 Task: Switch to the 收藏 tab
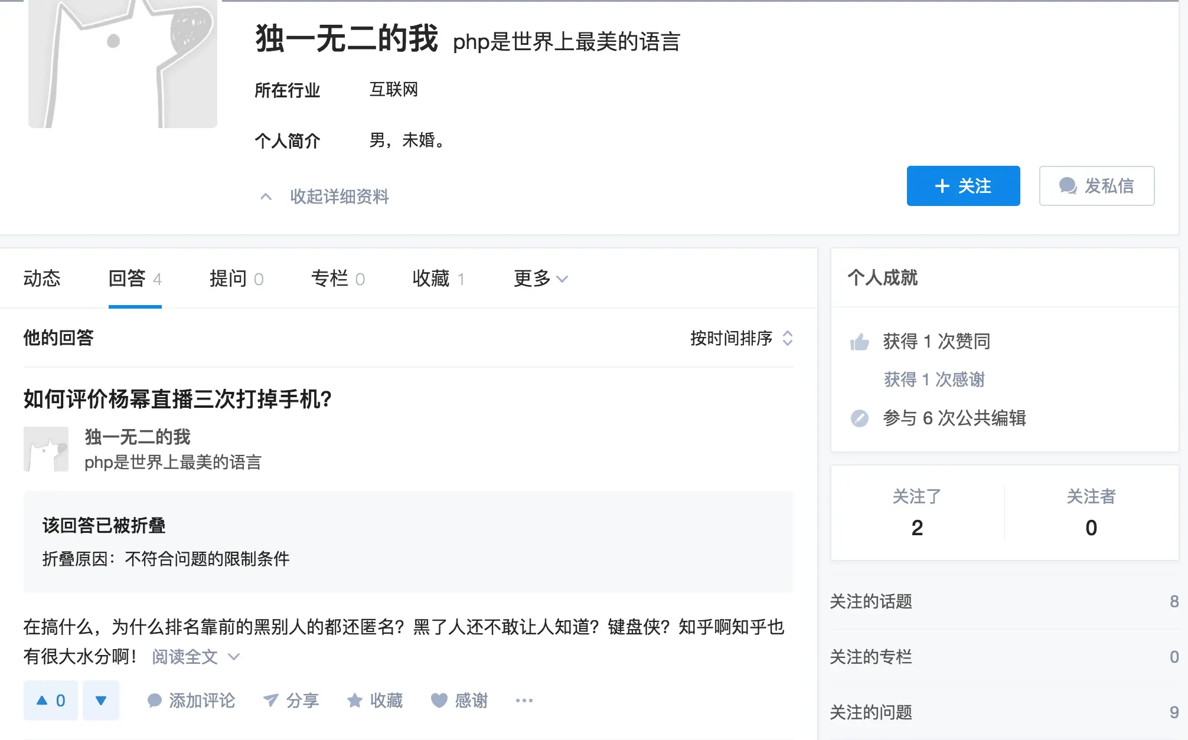(x=439, y=279)
